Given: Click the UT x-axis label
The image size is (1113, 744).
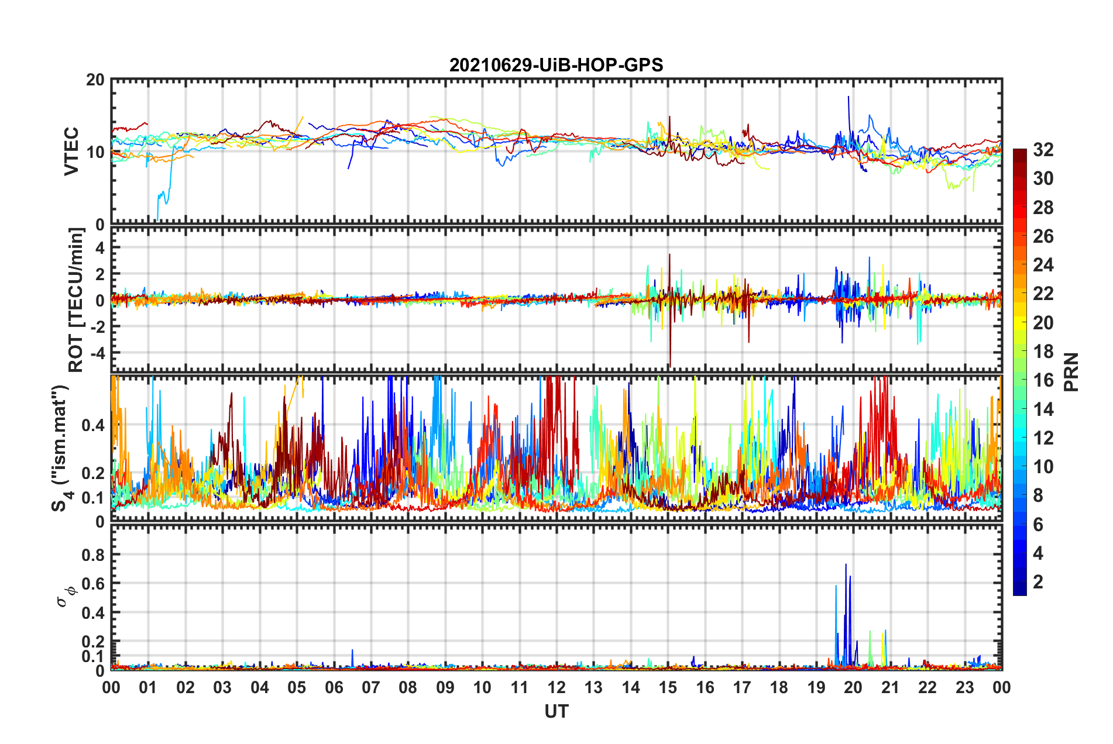Looking at the screenshot, I should (556, 711).
